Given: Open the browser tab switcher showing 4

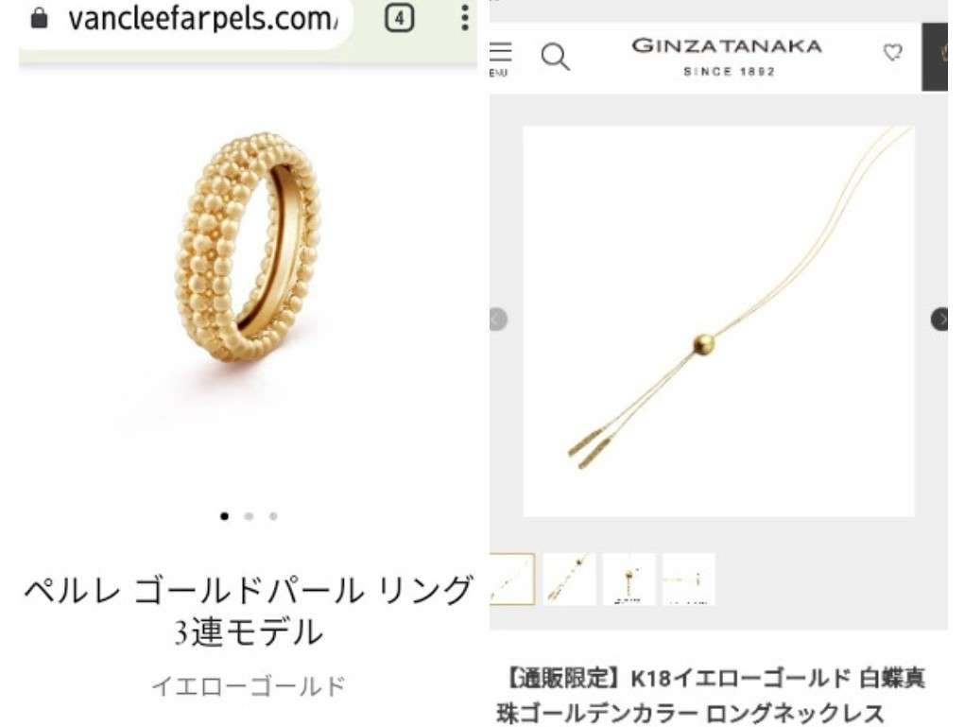Looking at the screenshot, I should click(400, 19).
